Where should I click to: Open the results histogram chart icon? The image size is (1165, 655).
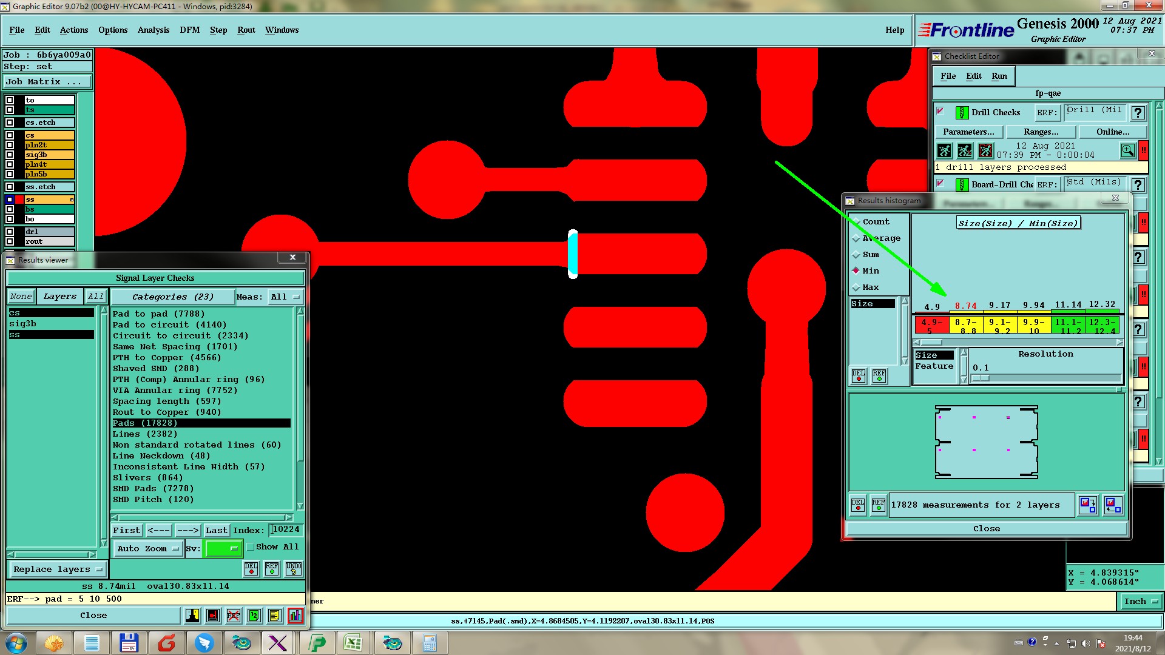[295, 616]
